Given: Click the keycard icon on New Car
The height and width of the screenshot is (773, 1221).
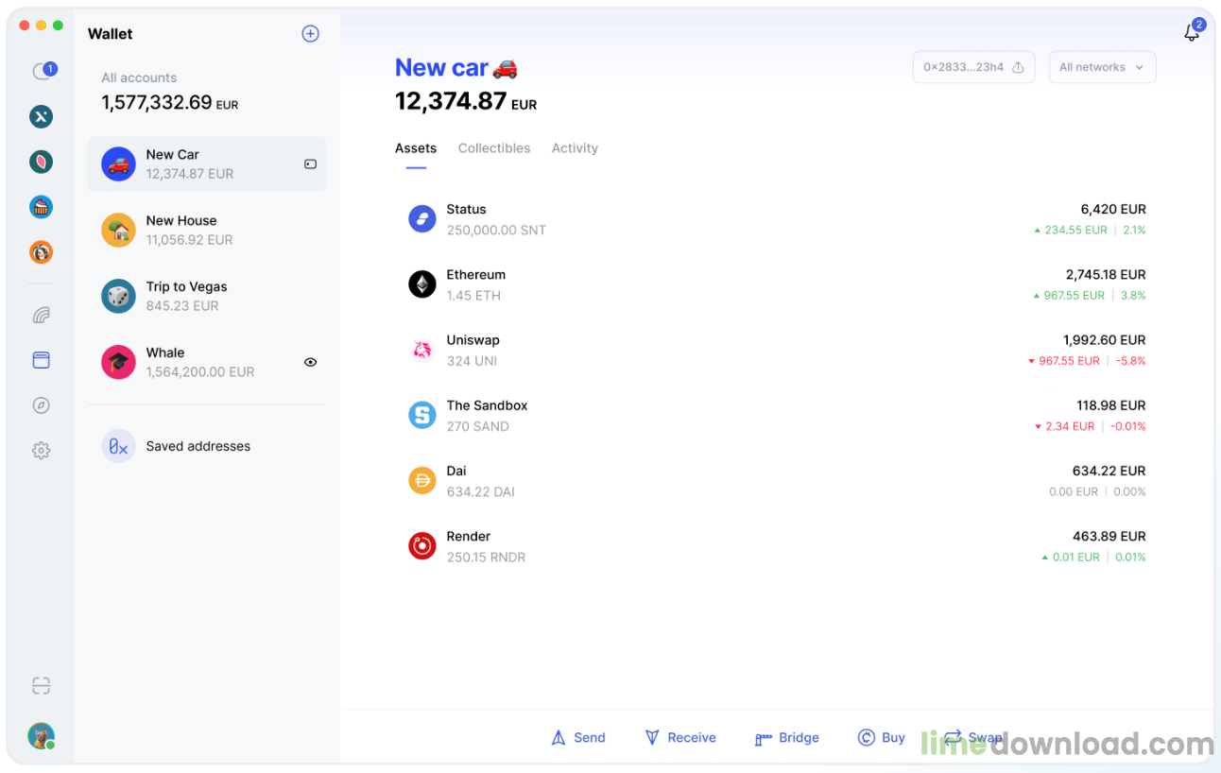Looking at the screenshot, I should [x=310, y=164].
